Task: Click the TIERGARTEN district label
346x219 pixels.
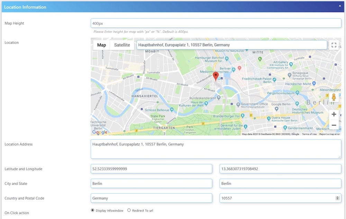Action: (x=164, y=128)
